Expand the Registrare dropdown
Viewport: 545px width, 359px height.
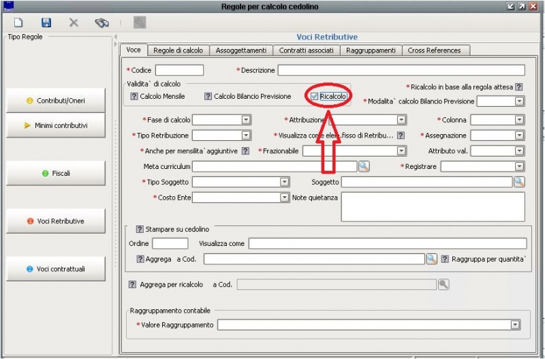pyautogui.click(x=519, y=166)
